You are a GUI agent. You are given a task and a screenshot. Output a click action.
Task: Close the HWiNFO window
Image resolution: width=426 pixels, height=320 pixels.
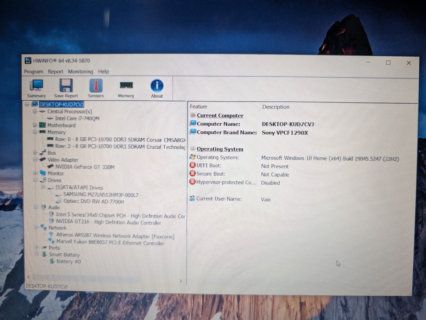coord(409,63)
